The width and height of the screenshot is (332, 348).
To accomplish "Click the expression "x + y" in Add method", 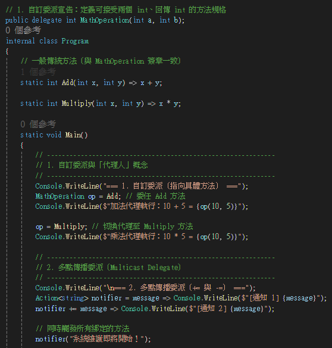I will (x=150, y=83).
